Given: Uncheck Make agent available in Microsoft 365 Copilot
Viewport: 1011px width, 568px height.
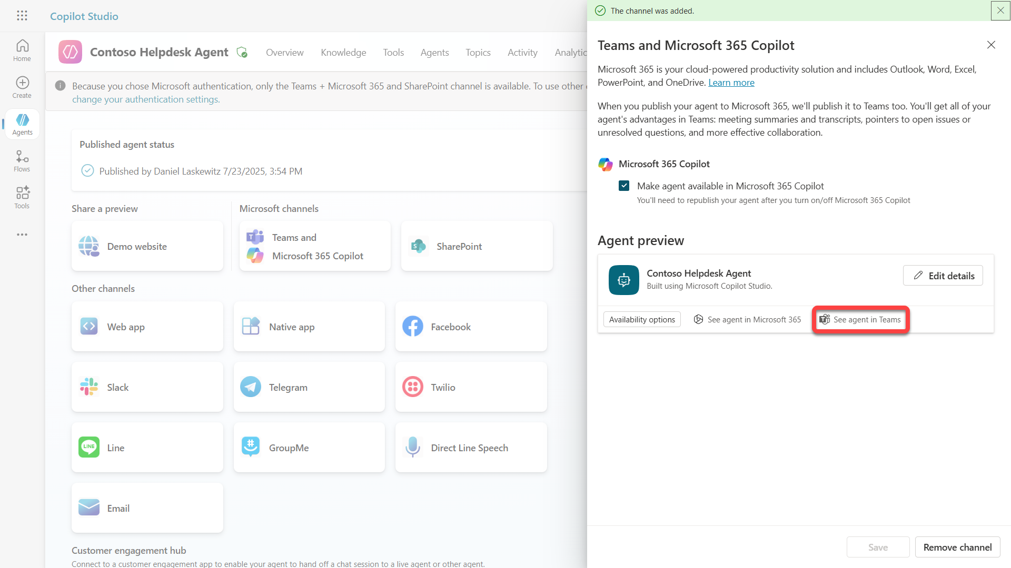Looking at the screenshot, I should pos(624,186).
